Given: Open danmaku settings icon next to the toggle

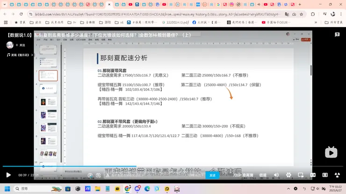Looking at the screenshot, I should [98, 175].
